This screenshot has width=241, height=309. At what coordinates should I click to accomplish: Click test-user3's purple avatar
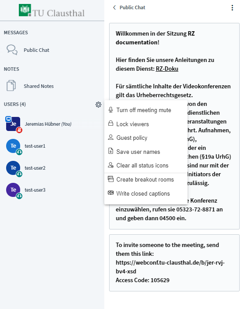point(13,190)
